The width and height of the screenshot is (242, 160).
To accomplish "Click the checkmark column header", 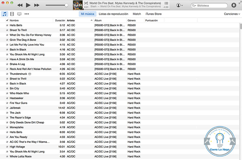I will click(x=7, y=20).
